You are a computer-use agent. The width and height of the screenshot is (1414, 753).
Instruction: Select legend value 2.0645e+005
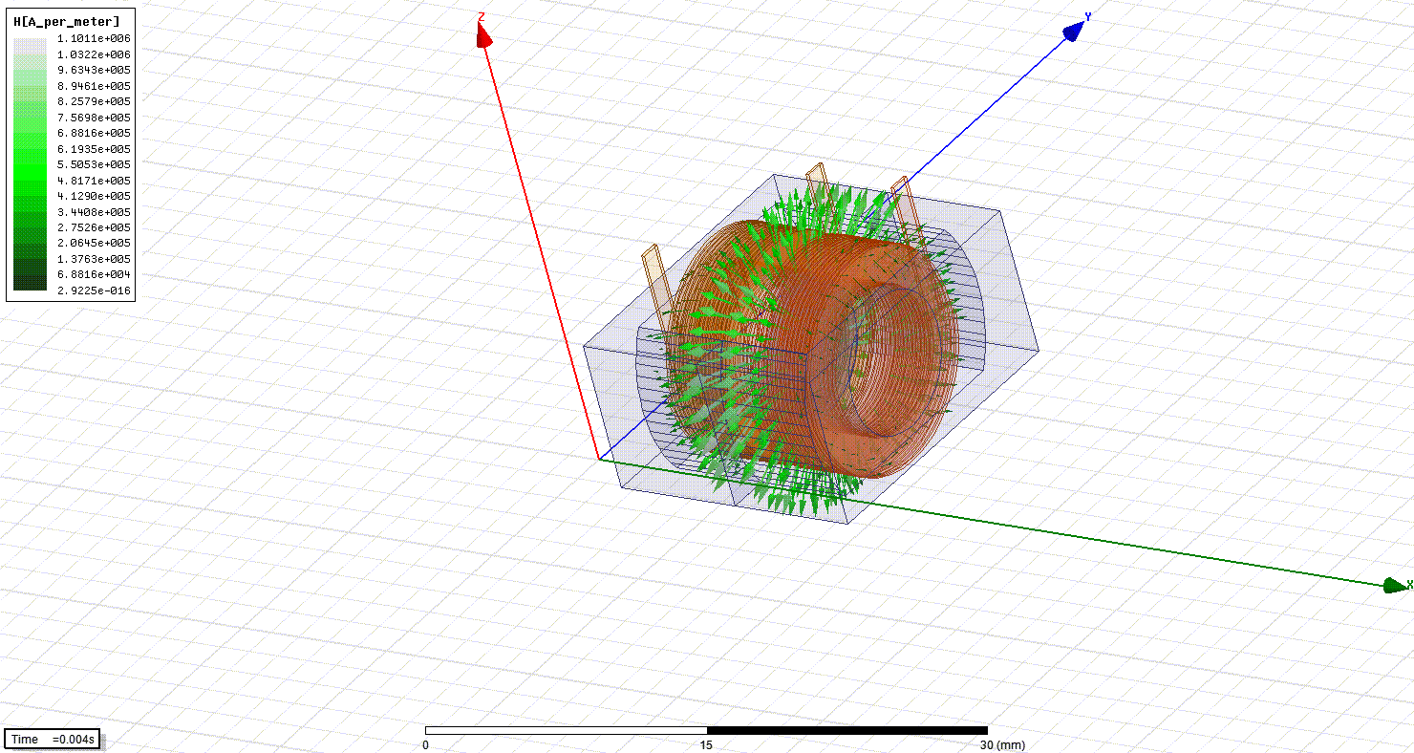click(x=94, y=244)
